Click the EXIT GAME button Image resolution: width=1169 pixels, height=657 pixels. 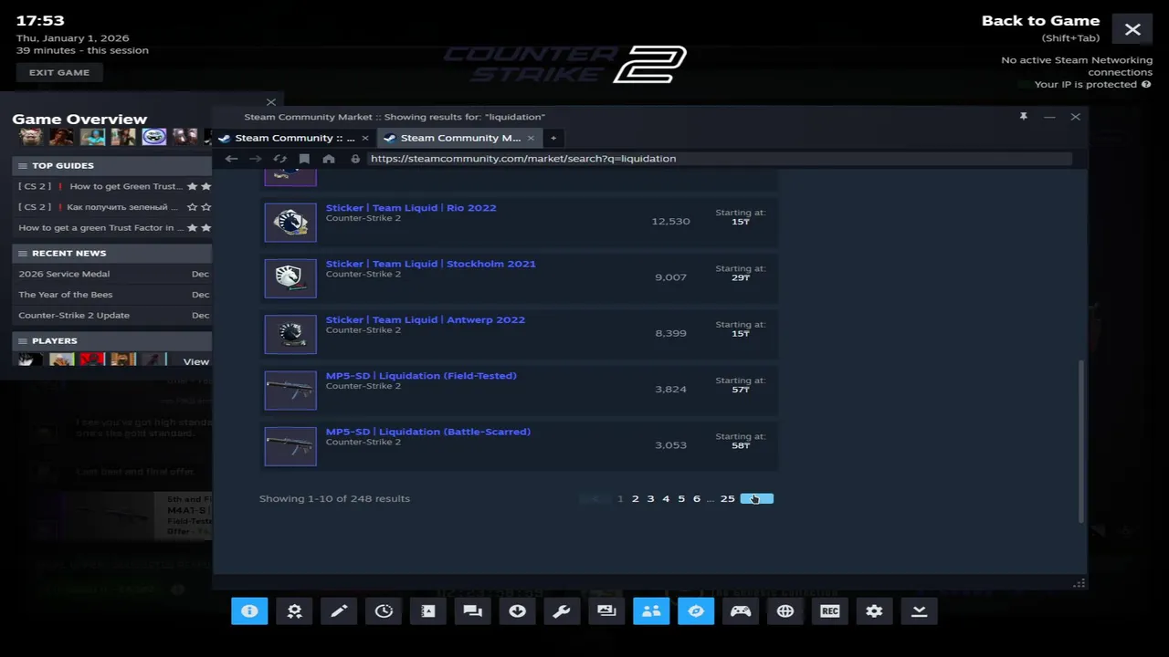click(x=59, y=72)
